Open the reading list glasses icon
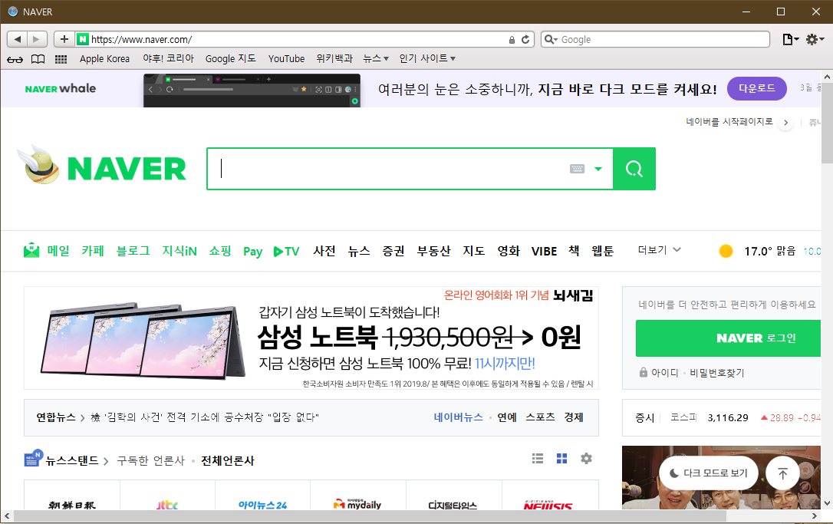Screen dimensions: 833x524 click(15, 59)
